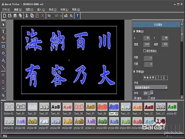Viewport: 185px width, 139px height.
Task: Select the line drawing tool
Action: 3,67
